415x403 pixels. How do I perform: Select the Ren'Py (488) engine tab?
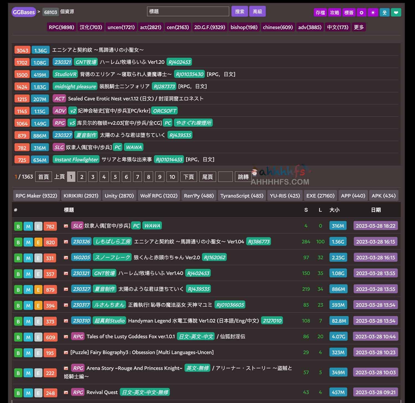pos(199,196)
